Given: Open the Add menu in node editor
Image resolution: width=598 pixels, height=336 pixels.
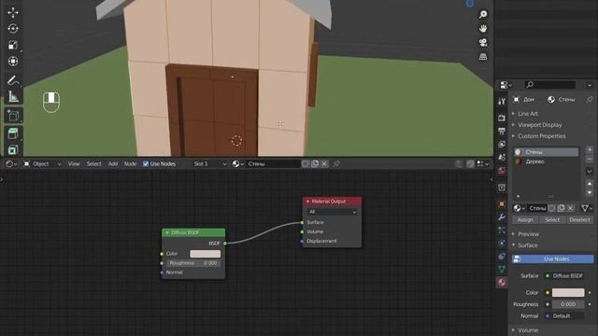Looking at the screenshot, I should click(113, 164).
